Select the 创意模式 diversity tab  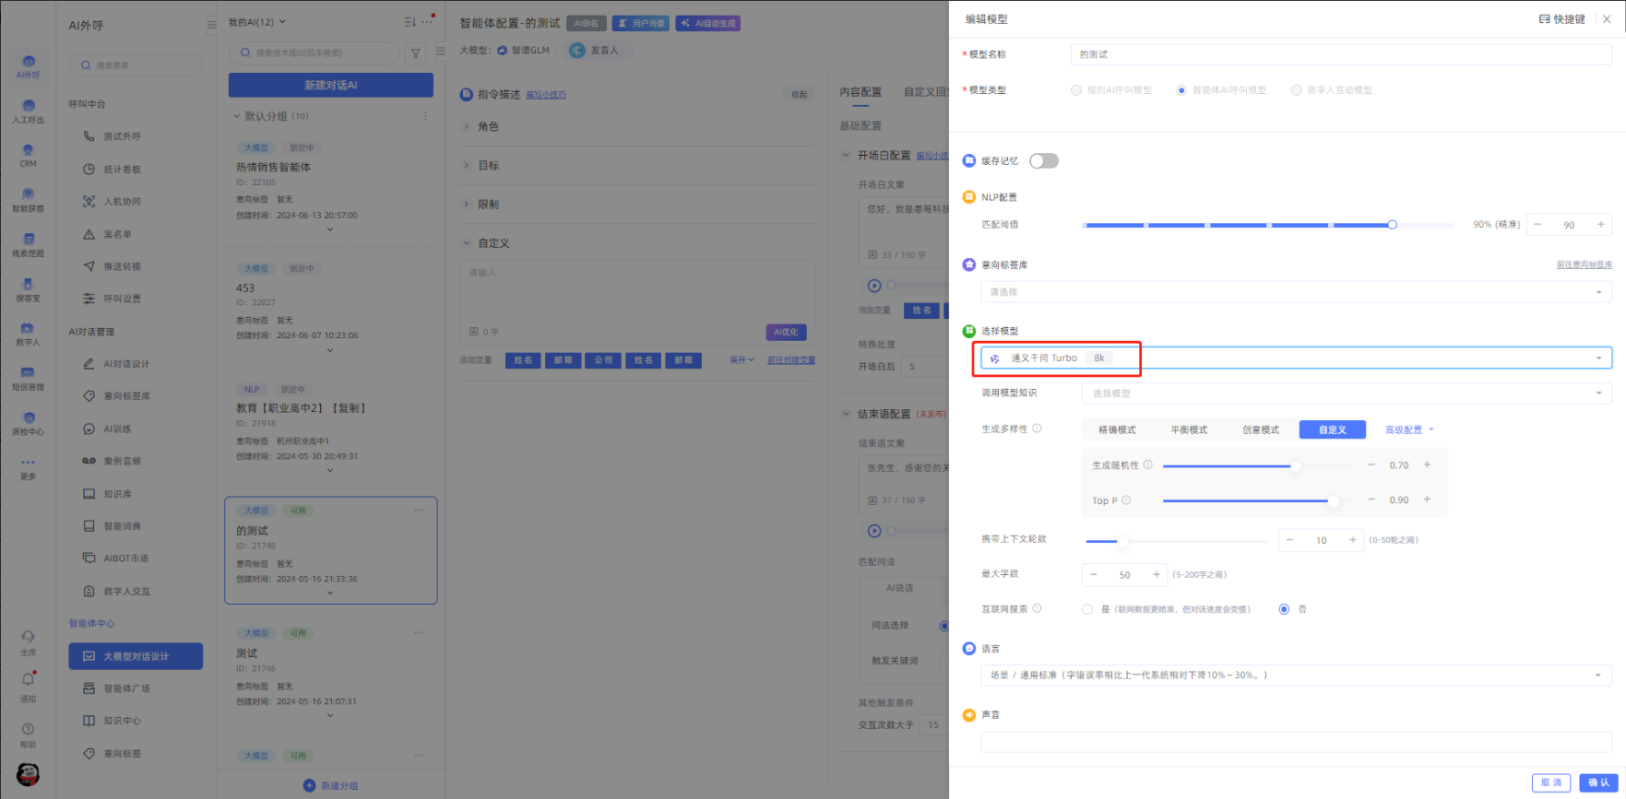[1261, 429]
